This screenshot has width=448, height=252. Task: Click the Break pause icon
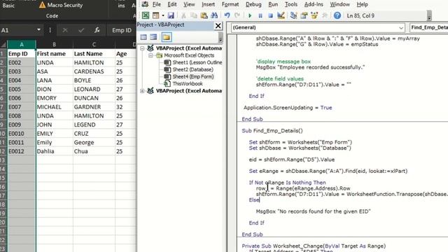pyautogui.click(x=260, y=15)
